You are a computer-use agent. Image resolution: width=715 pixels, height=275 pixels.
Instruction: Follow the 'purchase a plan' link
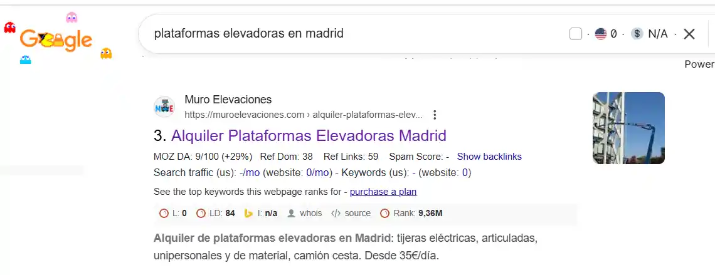[x=383, y=192]
